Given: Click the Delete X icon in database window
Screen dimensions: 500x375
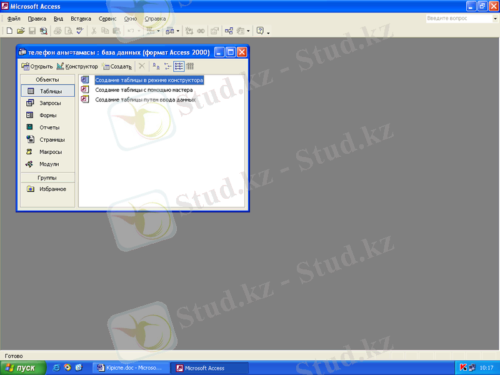Looking at the screenshot, I should [x=142, y=66].
